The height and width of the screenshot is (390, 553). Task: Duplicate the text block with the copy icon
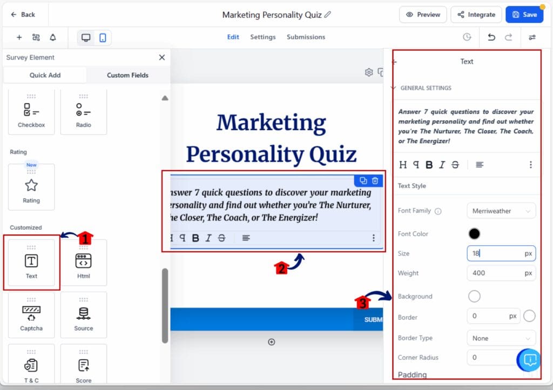tap(362, 180)
